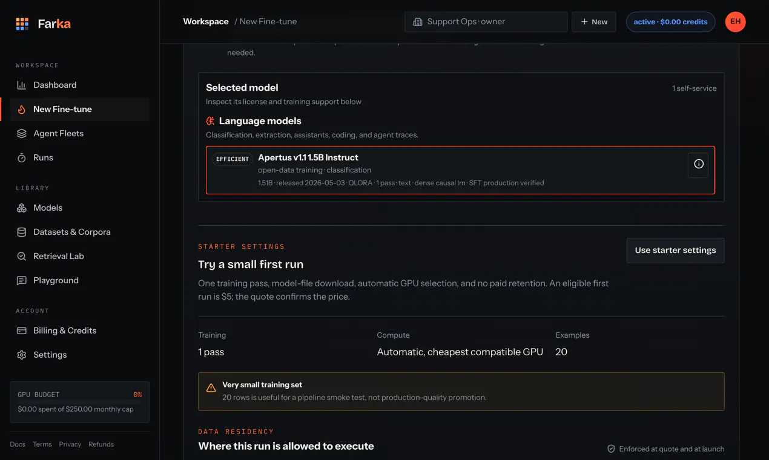Open the Dashboard chart icon
Viewport: 769px width, 460px height.
point(22,85)
